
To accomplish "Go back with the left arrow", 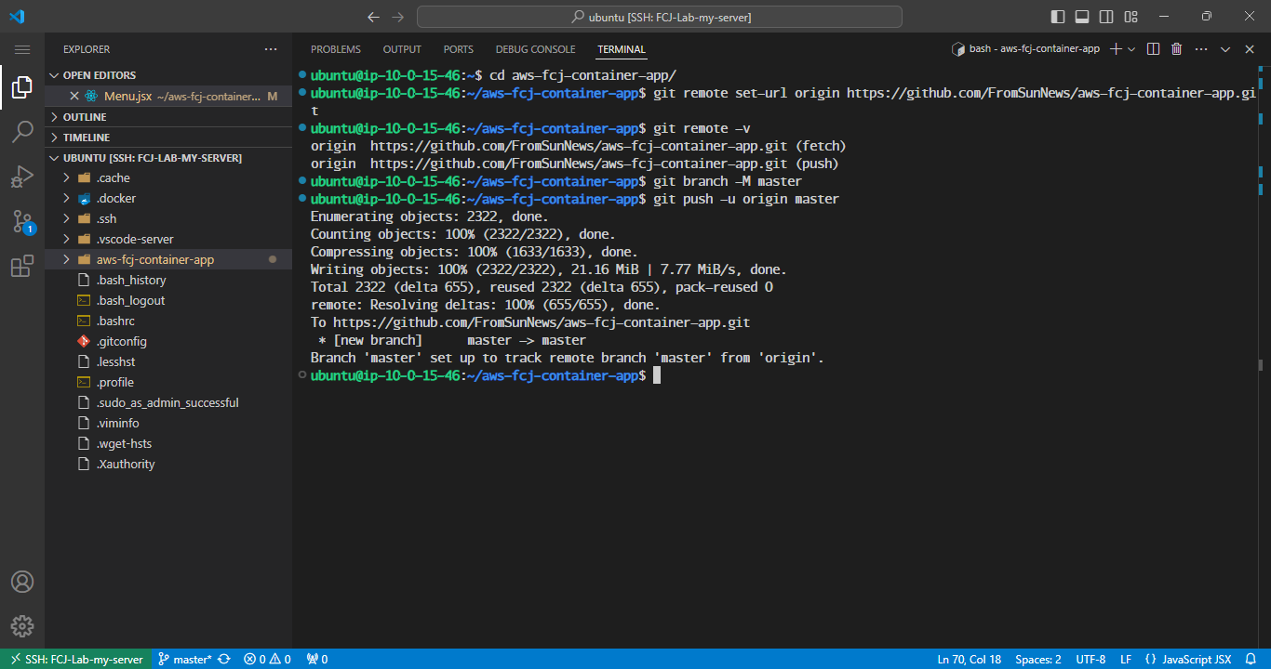I will 373,17.
